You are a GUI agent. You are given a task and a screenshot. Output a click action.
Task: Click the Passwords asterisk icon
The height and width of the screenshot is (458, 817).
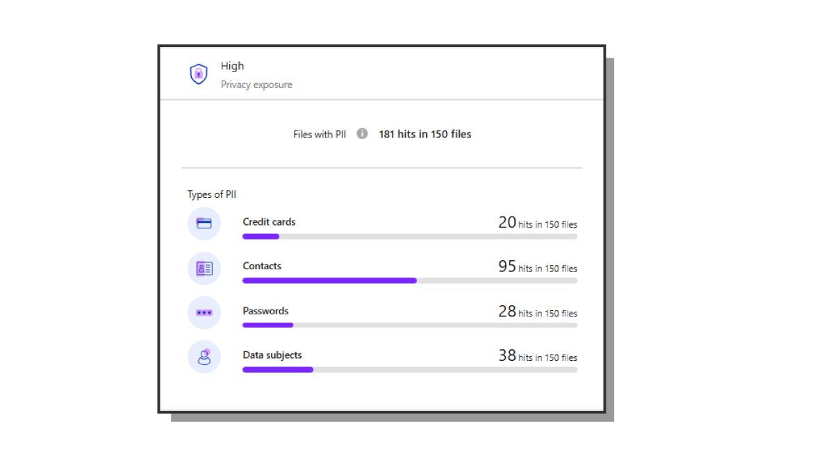pos(204,313)
